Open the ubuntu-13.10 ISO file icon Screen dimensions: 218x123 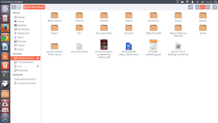click(178, 46)
